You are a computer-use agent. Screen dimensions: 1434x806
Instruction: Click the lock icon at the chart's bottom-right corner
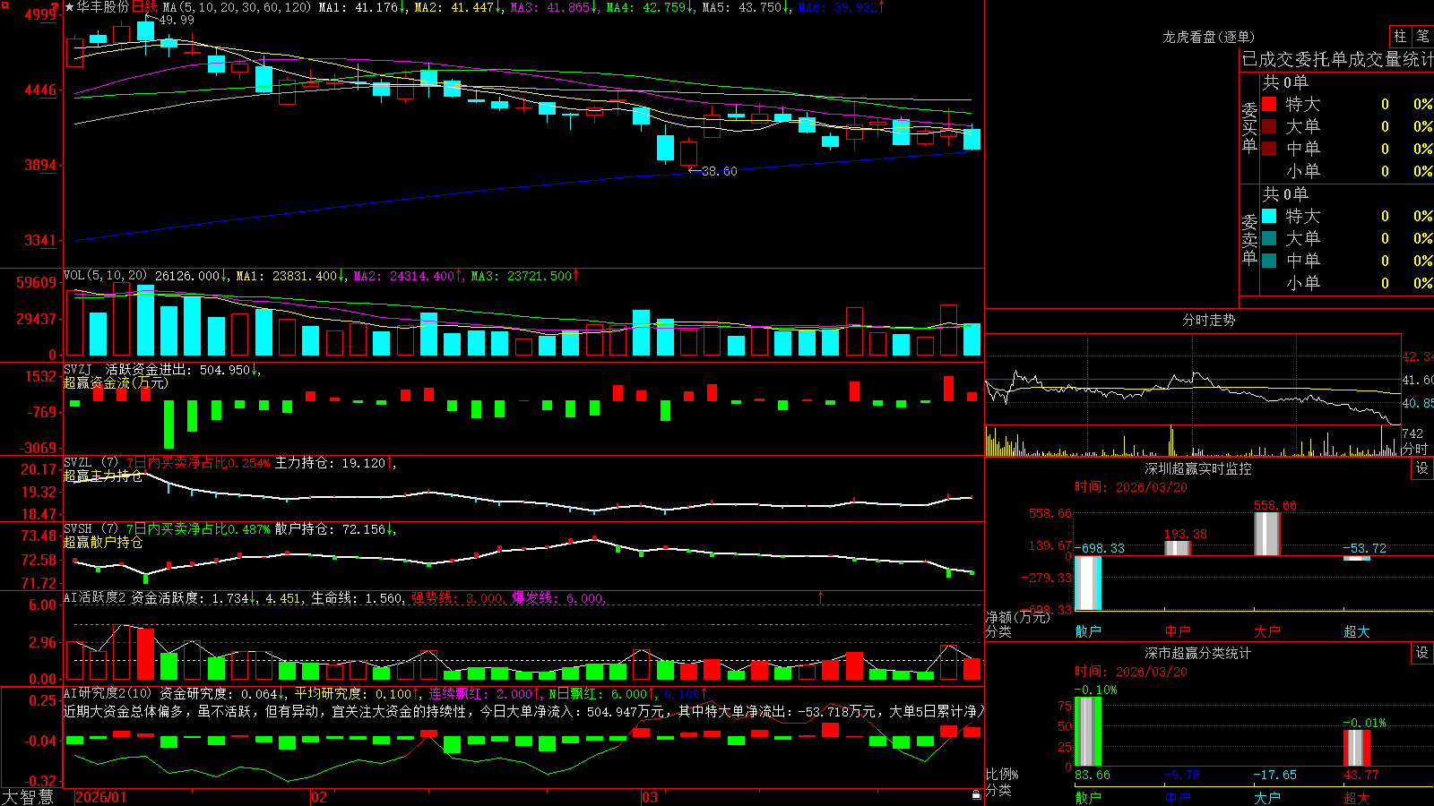point(977,795)
